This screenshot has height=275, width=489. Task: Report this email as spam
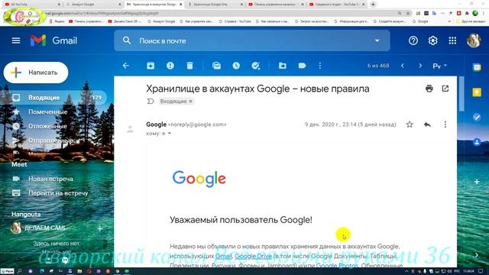pyautogui.click(x=170, y=66)
